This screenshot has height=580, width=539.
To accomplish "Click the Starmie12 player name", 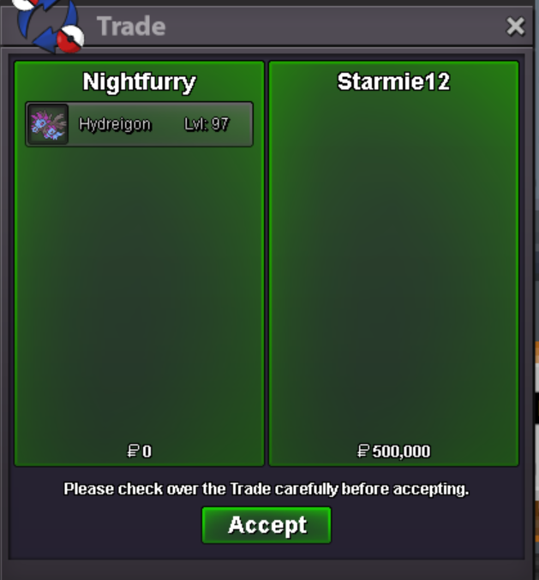I will 393,81.
